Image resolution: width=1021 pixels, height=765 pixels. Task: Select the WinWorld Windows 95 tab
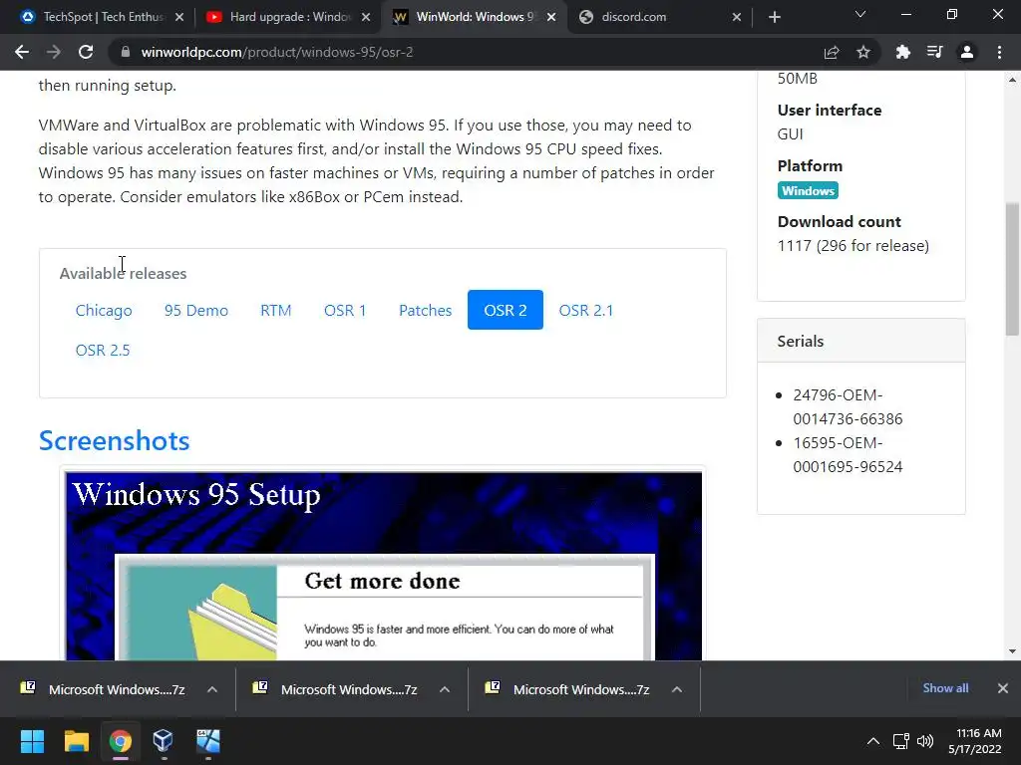472,17
